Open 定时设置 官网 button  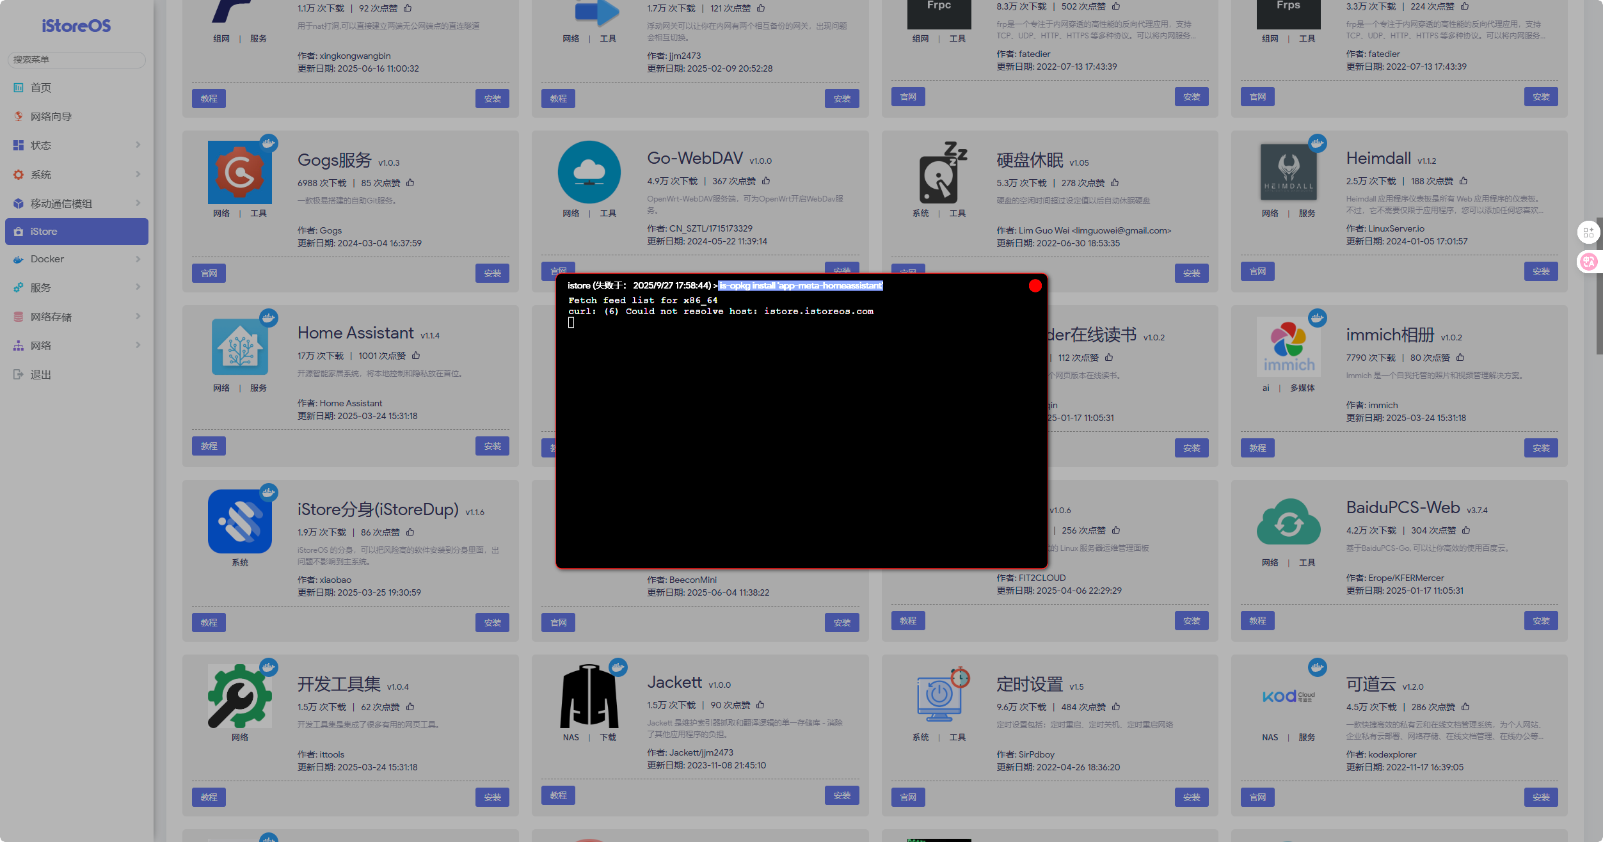tap(908, 797)
